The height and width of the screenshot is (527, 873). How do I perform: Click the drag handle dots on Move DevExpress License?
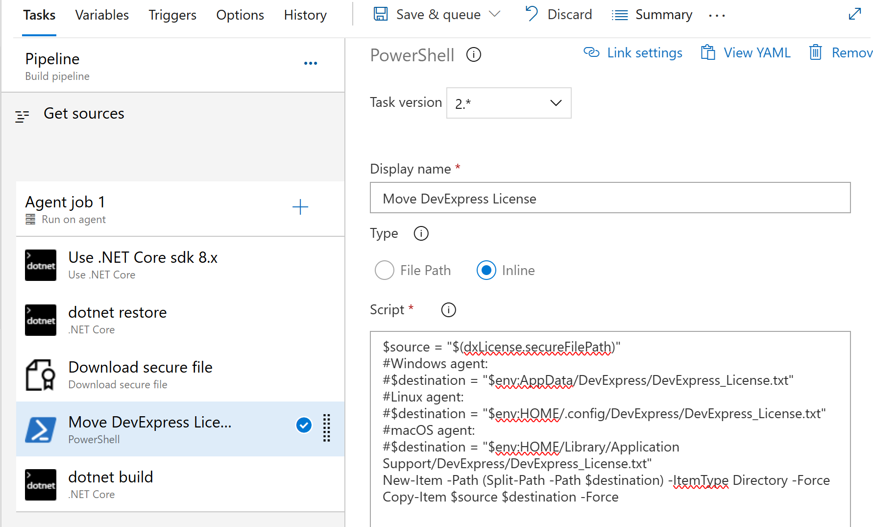[x=327, y=428]
